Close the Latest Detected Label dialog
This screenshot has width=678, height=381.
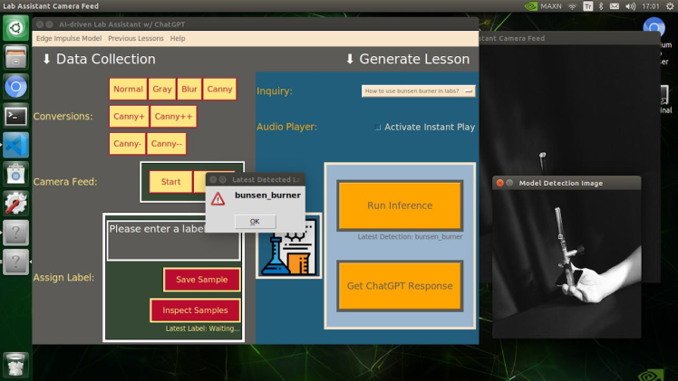click(213, 179)
